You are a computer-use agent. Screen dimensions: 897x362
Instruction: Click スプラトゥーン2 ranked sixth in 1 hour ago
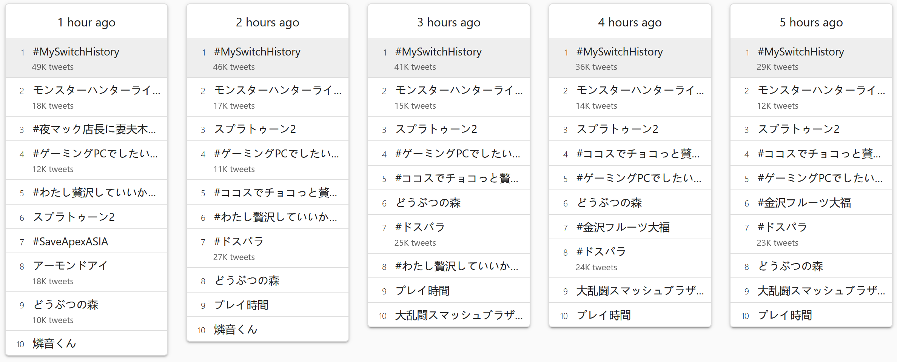point(74,217)
